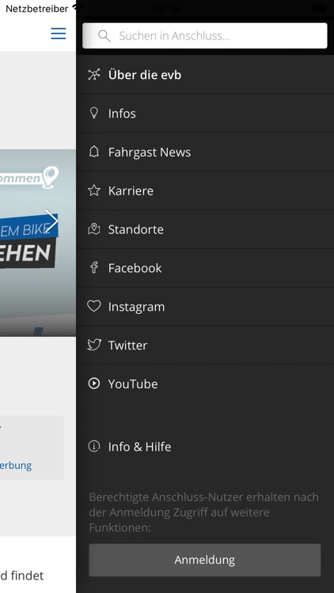Screen dimensions: 334x593
Task: Click the search magnifier icon
Action: (104, 36)
